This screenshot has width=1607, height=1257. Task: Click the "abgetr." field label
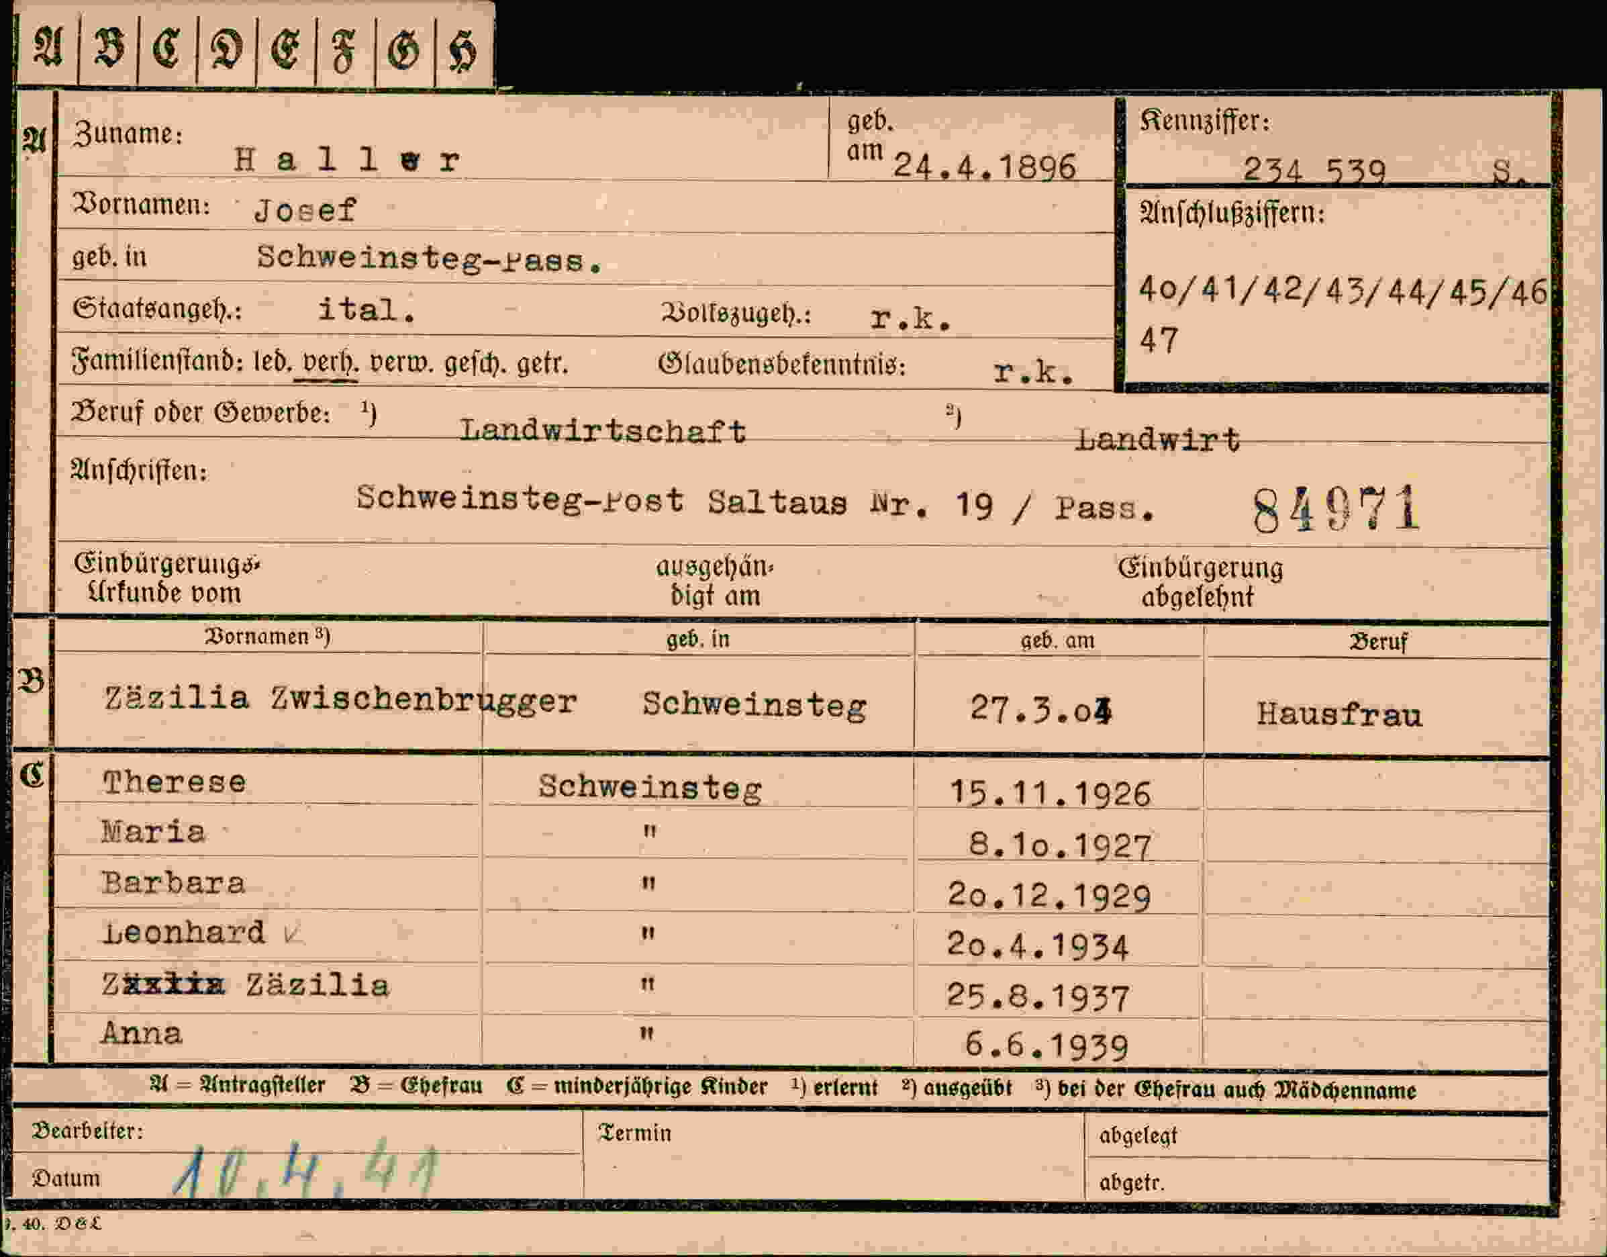click(x=1132, y=1182)
